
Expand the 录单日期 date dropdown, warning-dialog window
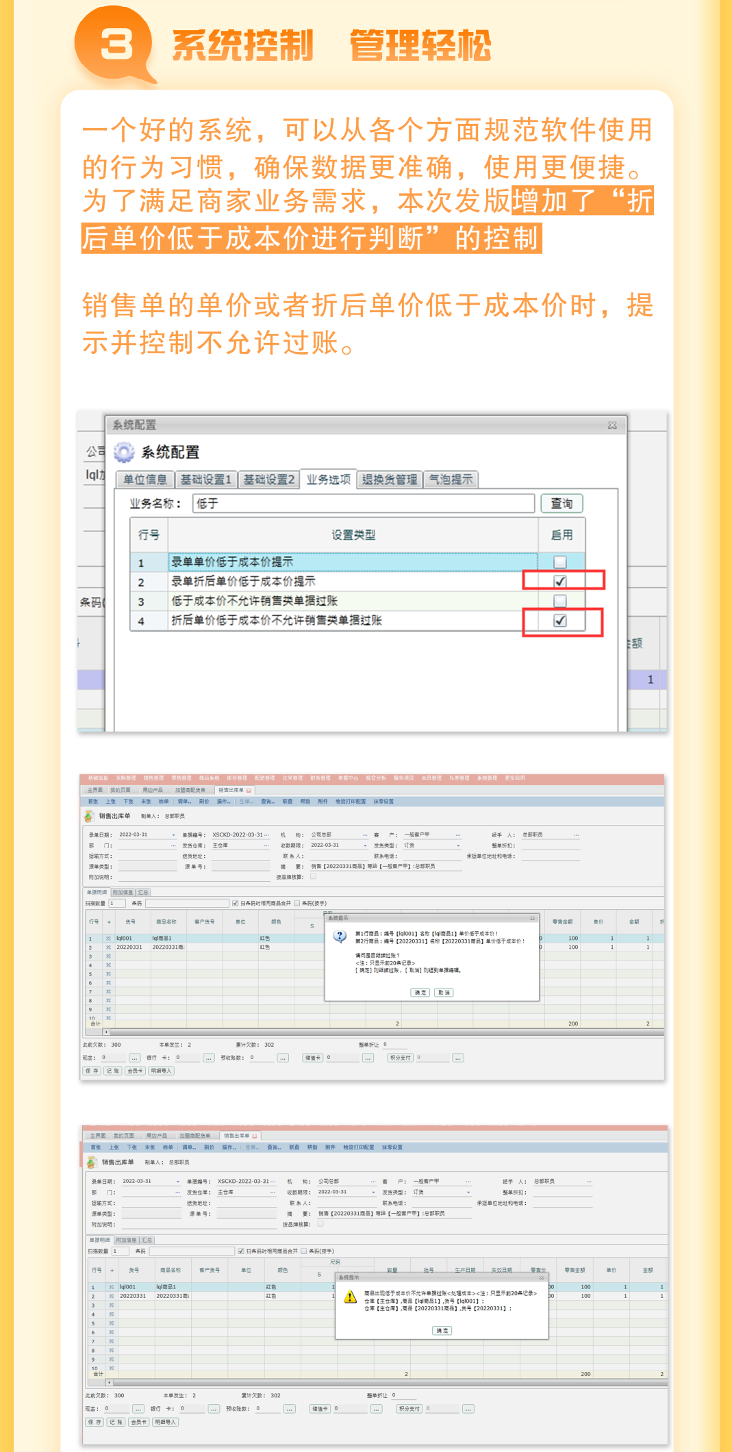click(x=178, y=1182)
